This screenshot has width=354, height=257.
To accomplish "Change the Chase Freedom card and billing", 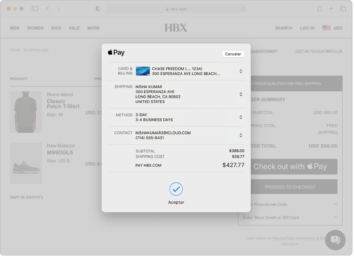I will 241,71.
